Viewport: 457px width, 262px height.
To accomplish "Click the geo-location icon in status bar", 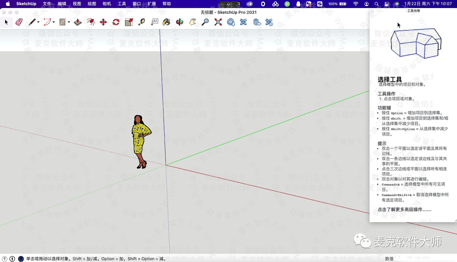I will [5, 259].
